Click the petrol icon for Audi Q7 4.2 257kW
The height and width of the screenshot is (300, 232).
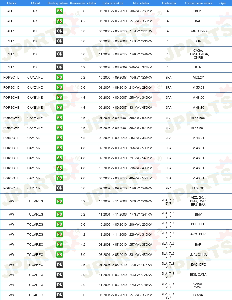60,21
